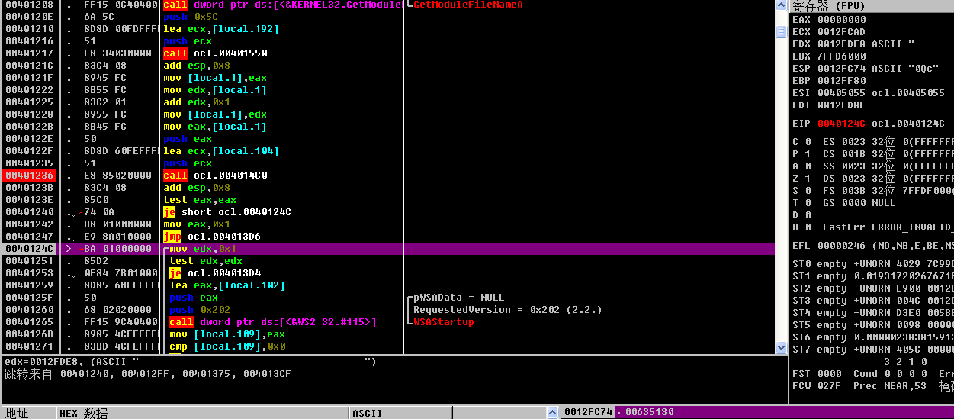954x419 pixels.
Task: Select the S 0 sign flag
Action: click(x=801, y=191)
